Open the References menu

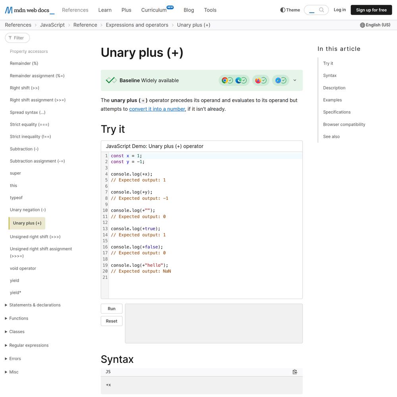[x=75, y=10]
